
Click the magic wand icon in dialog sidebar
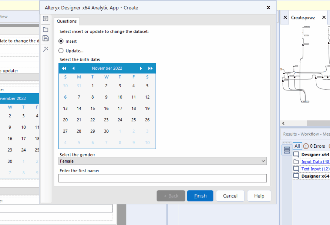[45, 49]
